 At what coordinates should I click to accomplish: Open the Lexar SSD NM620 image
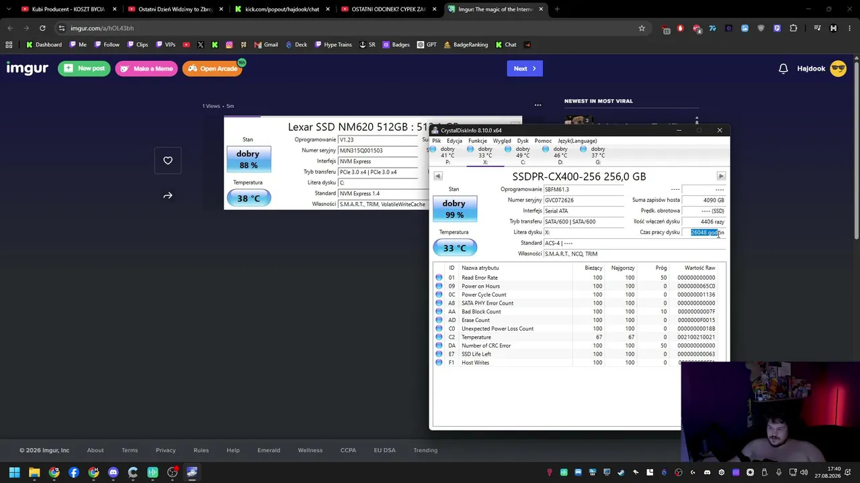[327, 163]
